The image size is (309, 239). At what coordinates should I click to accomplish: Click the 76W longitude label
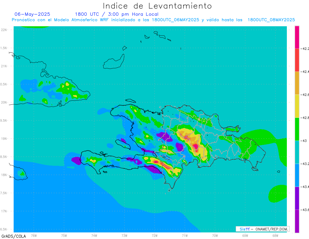(x=34, y=235)
